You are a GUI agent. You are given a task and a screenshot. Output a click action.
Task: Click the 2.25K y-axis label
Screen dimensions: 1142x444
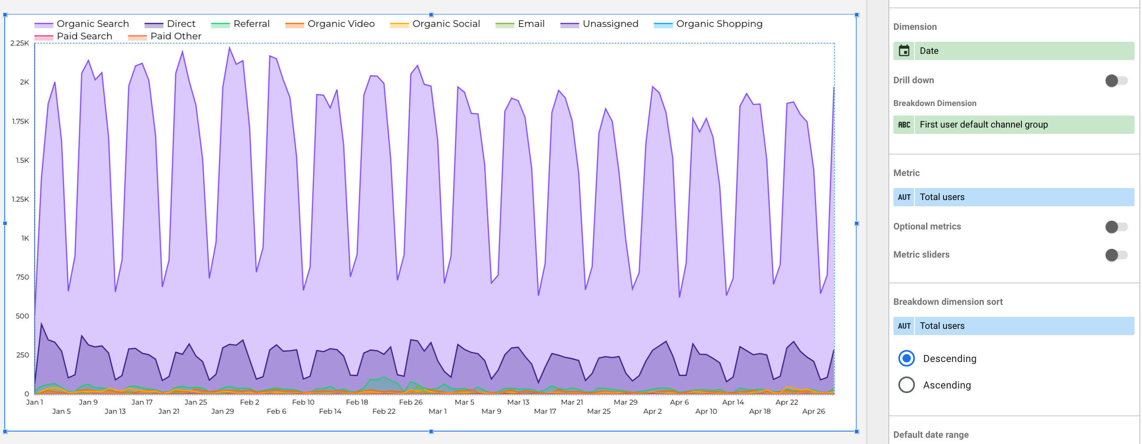coord(20,43)
